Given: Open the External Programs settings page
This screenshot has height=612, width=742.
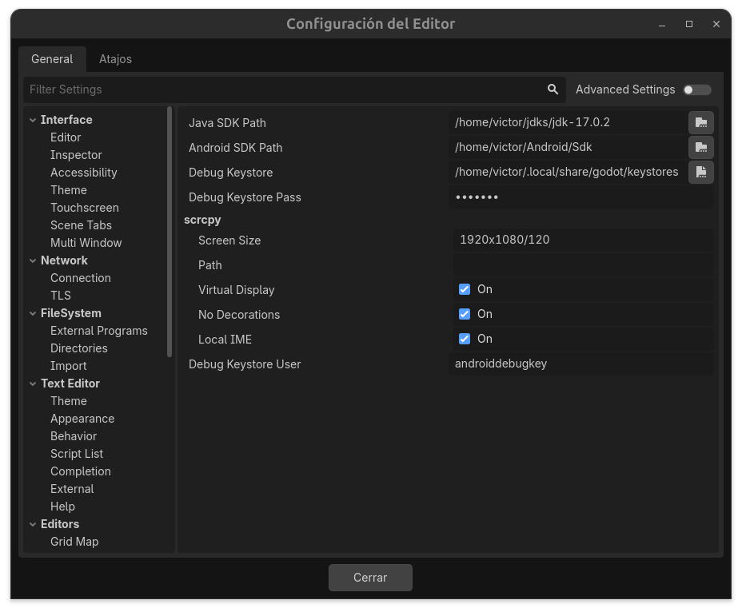Looking at the screenshot, I should [98, 330].
